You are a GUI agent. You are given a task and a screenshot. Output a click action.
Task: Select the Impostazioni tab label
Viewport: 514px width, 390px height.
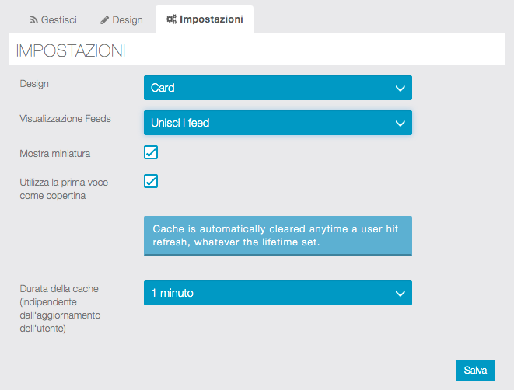pyautogui.click(x=211, y=19)
